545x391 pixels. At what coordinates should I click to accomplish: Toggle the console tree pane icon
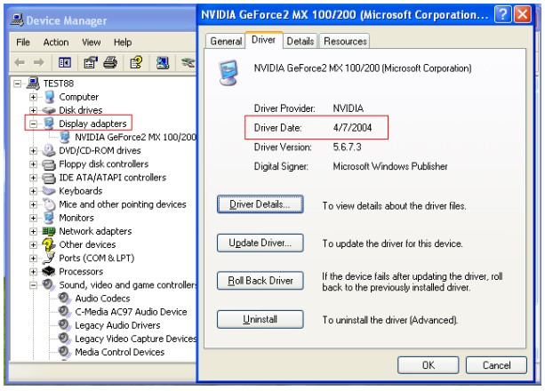point(65,62)
